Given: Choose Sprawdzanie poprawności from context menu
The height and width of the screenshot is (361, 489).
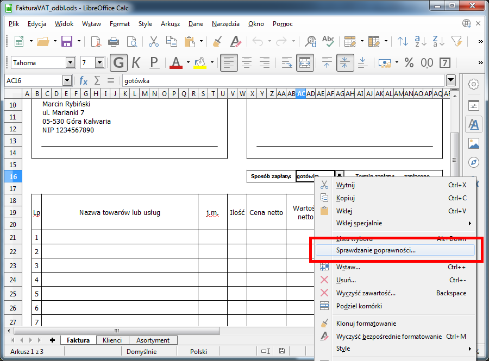Looking at the screenshot, I should (x=375, y=251).
